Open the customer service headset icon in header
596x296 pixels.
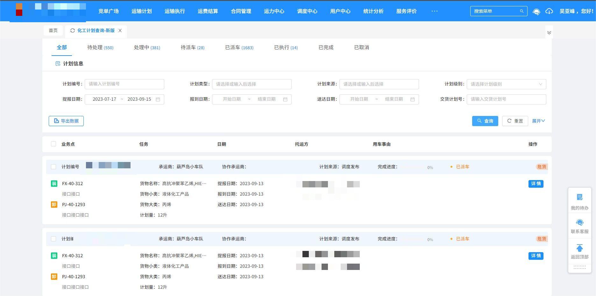536,11
